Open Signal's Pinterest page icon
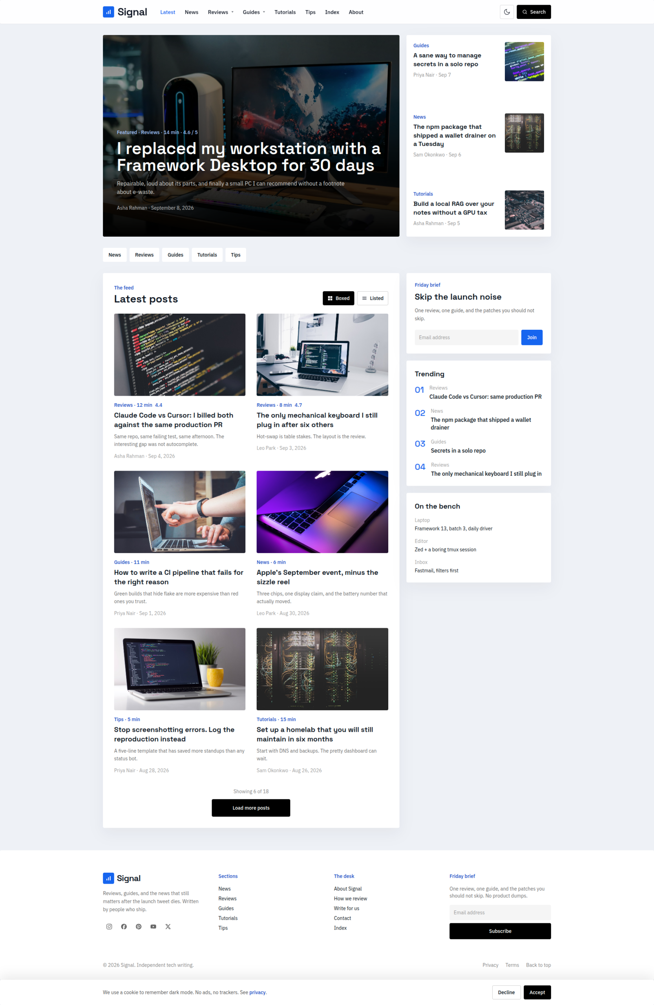The image size is (654, 1005). coord(139,926)
